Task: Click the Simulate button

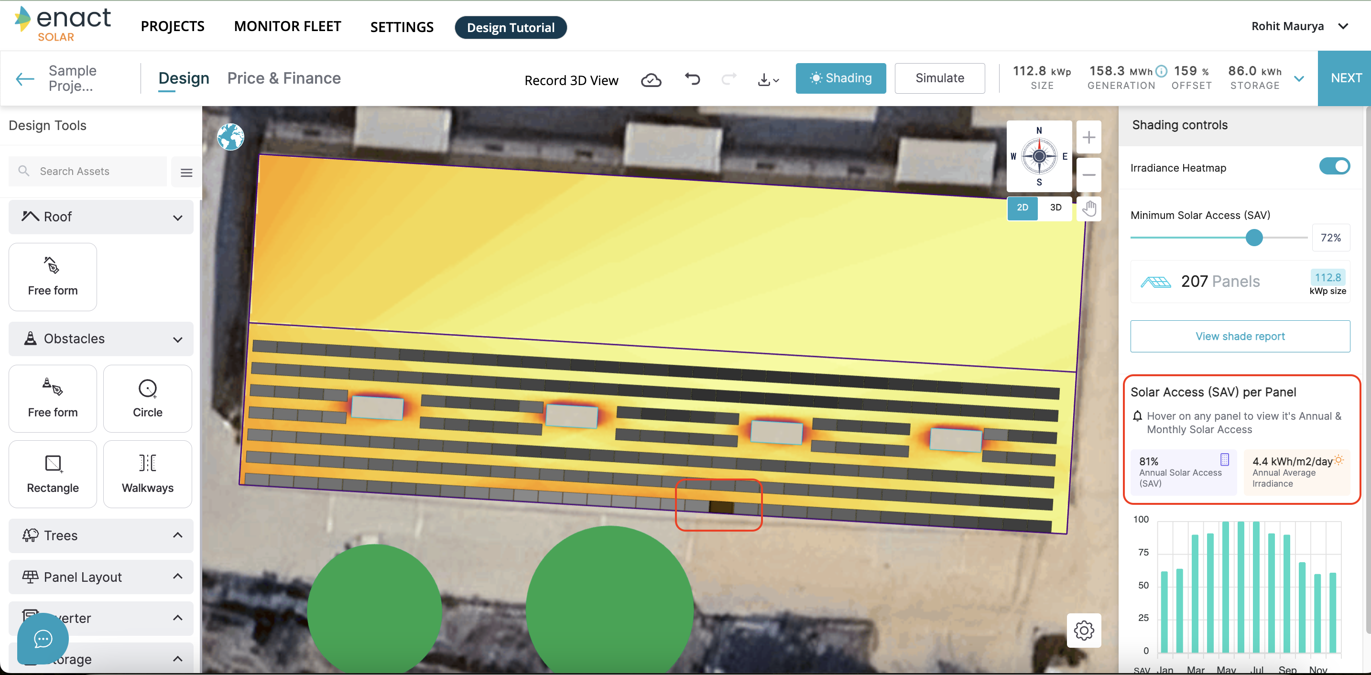Action: click(939, 78)
